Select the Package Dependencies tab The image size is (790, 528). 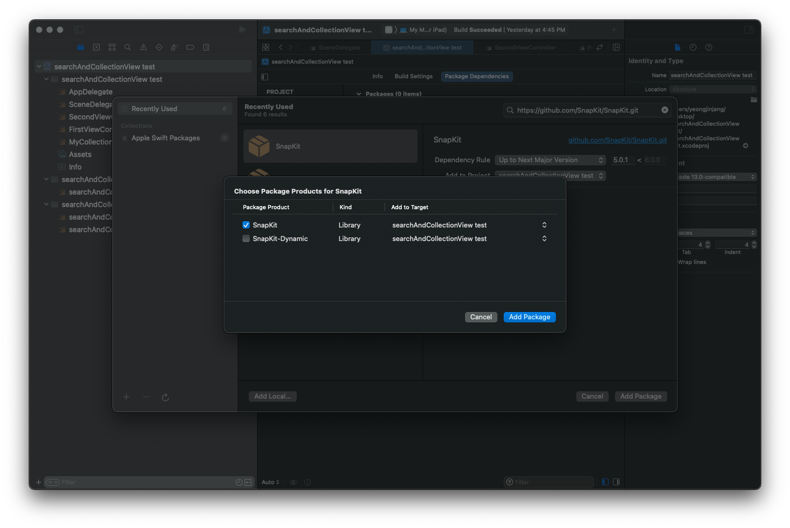pyautogui.click(x=477, y=76)
